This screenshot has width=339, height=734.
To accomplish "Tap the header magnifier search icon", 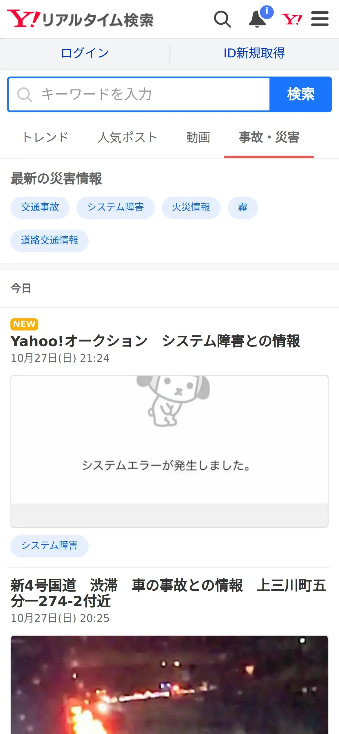I will (x=222, y=19).
